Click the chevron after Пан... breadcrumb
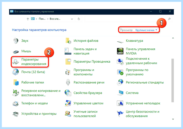 coord(48,19)
